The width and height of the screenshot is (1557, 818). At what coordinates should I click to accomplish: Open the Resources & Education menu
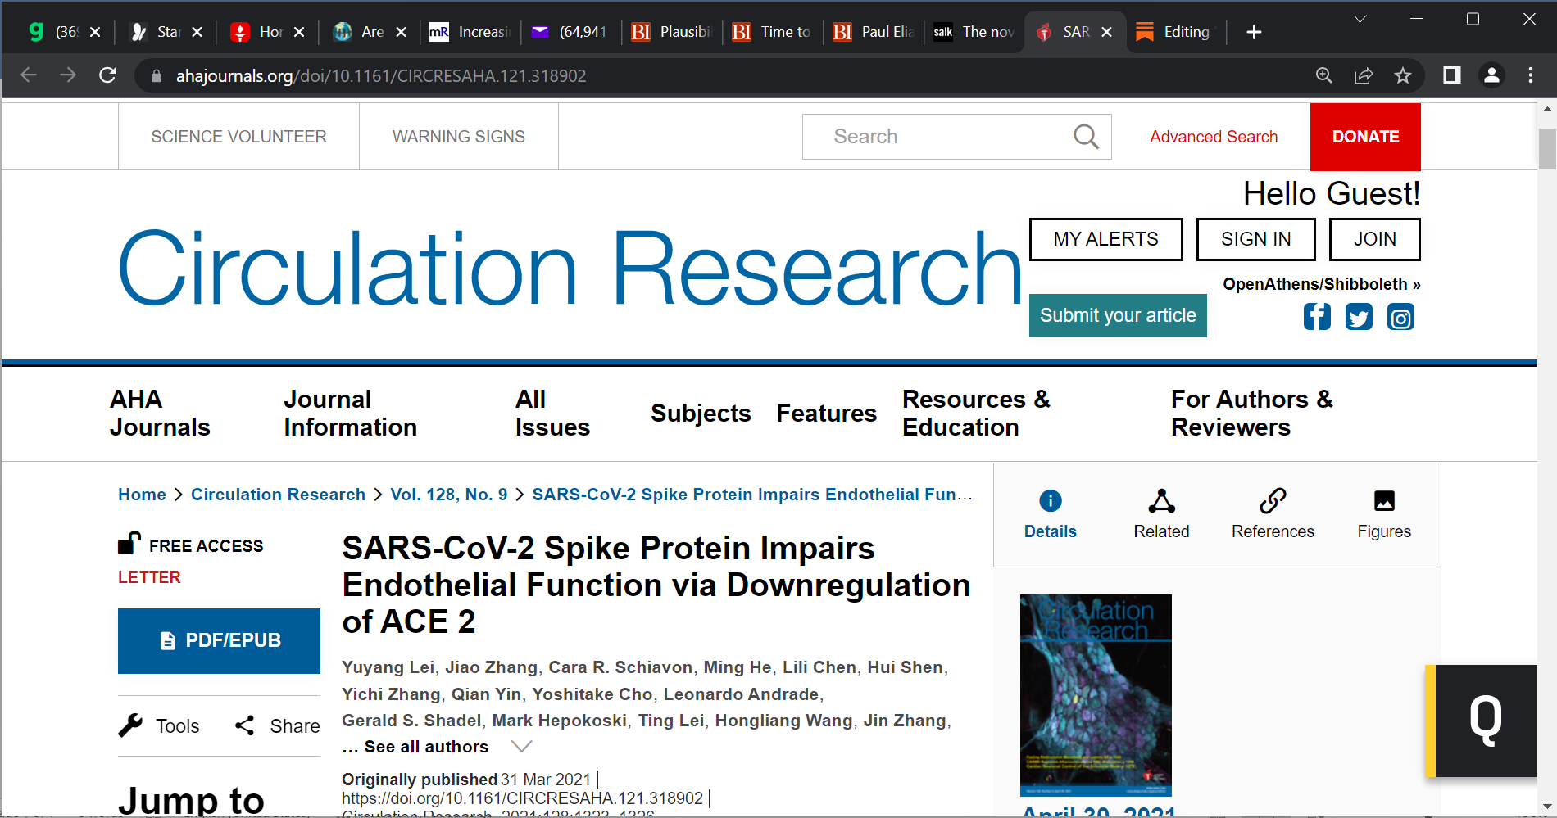coord(976,414)
